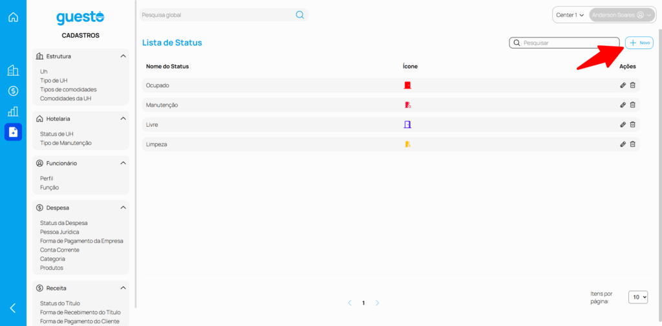Collapse the sidebar with the back arrow
Image resolution: width=662 pixels, height=326 pixels.
click(13, 308)
